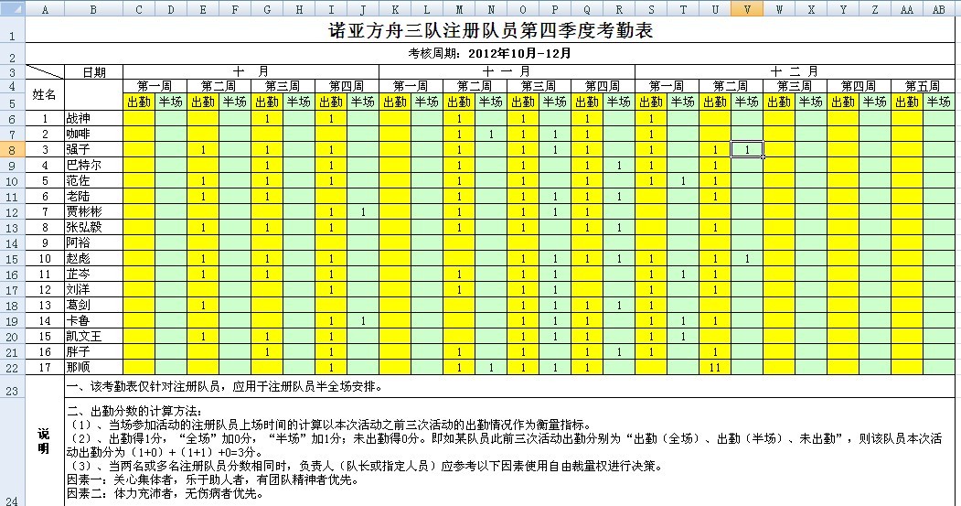Image resolution: width=961 pixels, height=506 pixels.
Task: Click the name cell 凯文王
Action: coord(94,337)
